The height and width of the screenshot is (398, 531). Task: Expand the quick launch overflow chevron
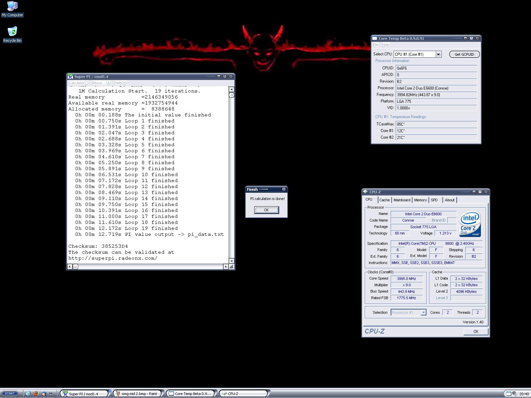tap(51, 394)
